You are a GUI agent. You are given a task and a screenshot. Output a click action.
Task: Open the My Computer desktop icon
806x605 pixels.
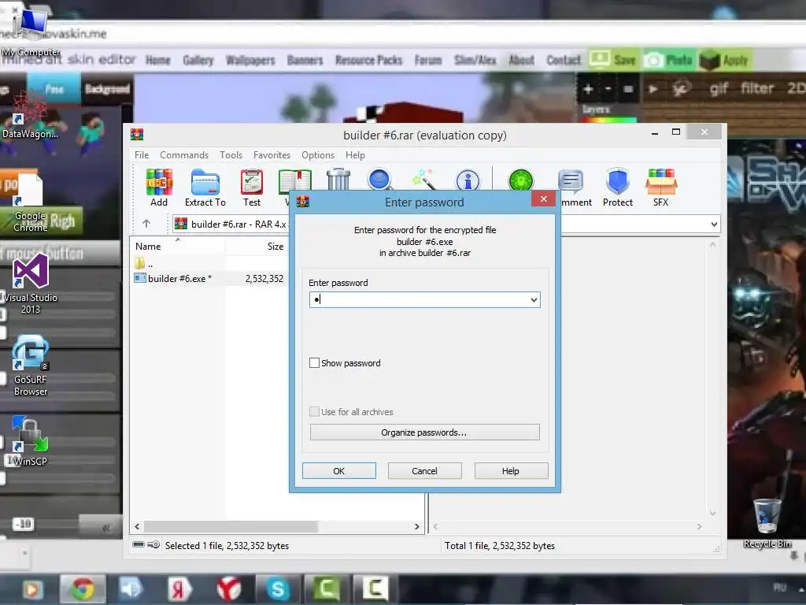point(31,31)
